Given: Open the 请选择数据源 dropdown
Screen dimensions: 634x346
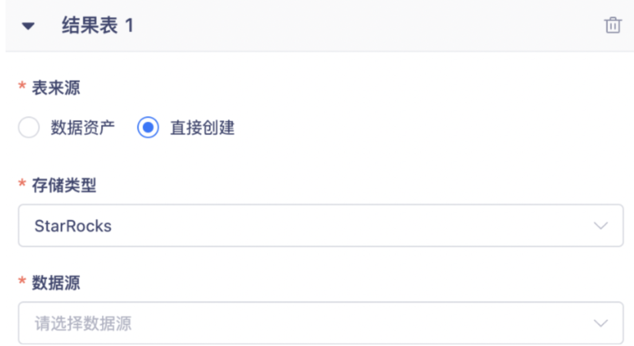Looking at the screenshot, I should [321, 323].
